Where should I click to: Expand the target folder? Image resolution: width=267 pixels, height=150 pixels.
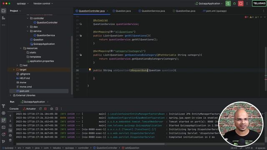pos(14,70)
